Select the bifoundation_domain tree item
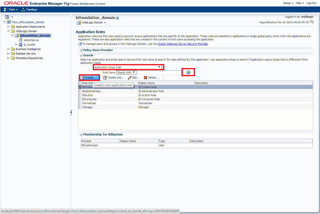This screenshot has width=320, height=214. click(x=35, y=35)
